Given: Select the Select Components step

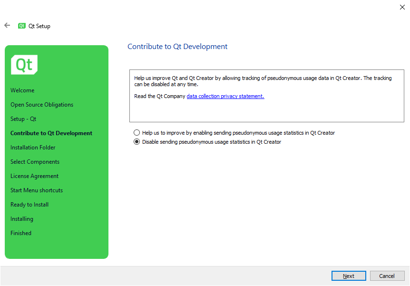Looking at the screenshot, I should point(35,162).
